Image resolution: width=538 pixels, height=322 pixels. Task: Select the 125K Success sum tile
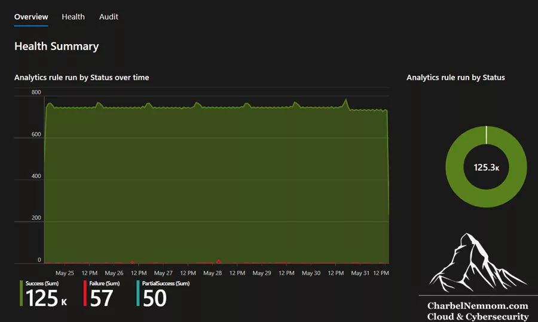click(46, 295)
